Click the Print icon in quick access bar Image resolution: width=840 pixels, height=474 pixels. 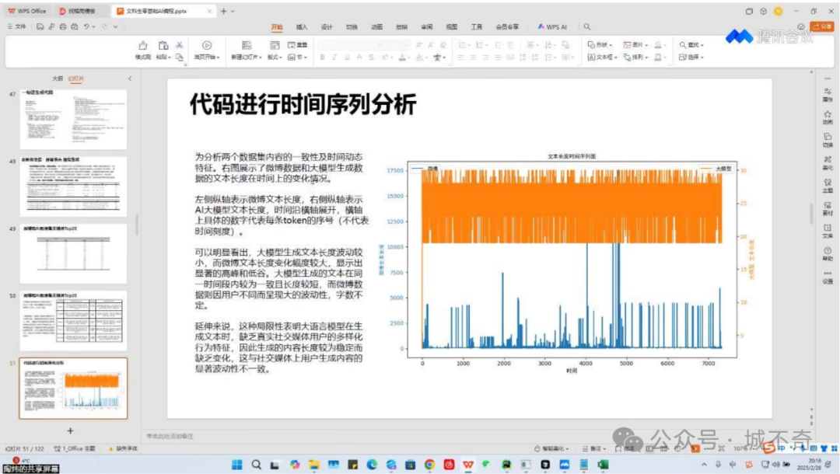tap(63, 26)
